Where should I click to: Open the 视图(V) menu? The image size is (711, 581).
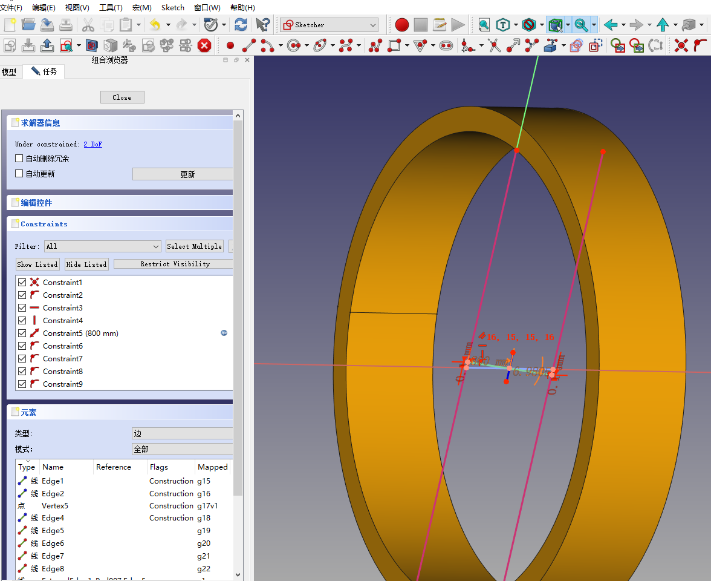tap(77, 8)
